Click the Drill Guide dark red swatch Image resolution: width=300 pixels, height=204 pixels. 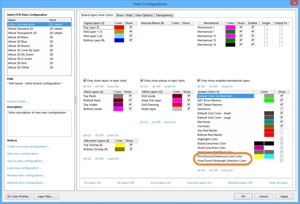(x=177, y=96)
